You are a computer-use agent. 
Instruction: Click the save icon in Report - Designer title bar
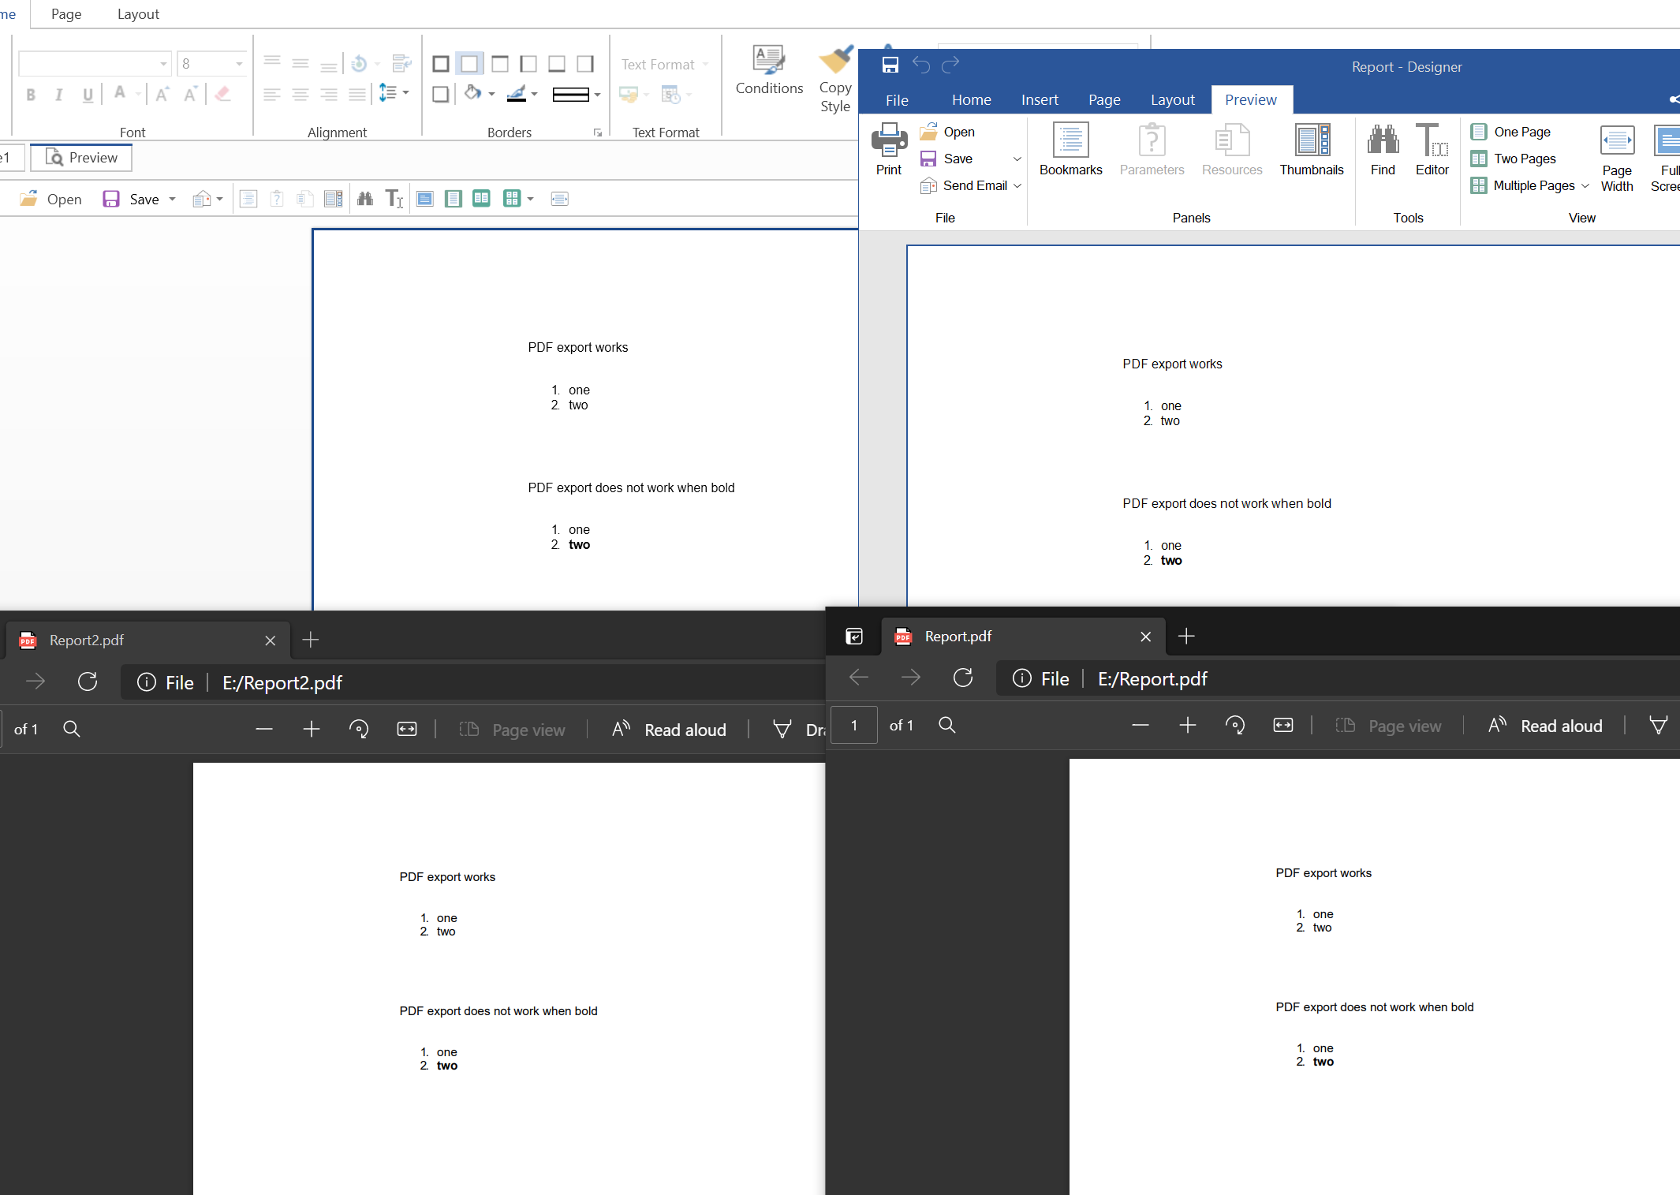tap(890, 65)
